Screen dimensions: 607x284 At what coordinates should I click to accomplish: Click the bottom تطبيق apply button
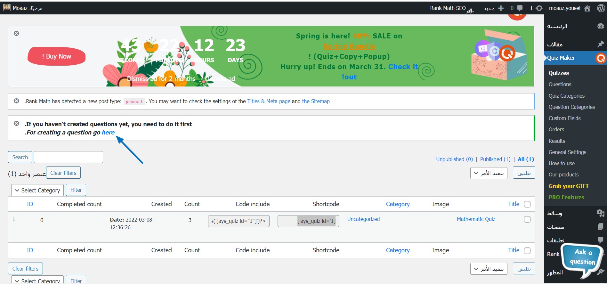click(x=524, y=269)
